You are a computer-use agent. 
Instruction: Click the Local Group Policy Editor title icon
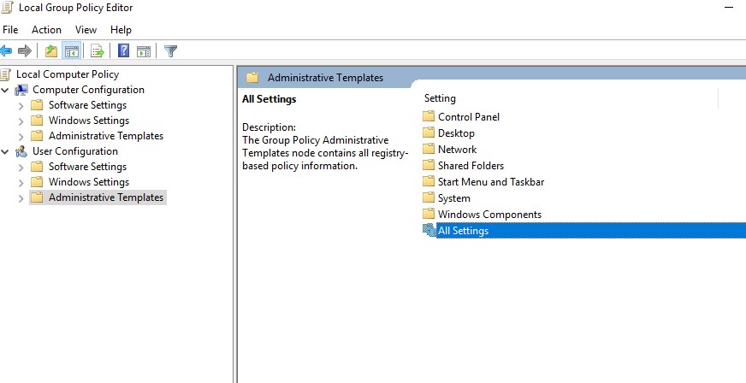7,7
